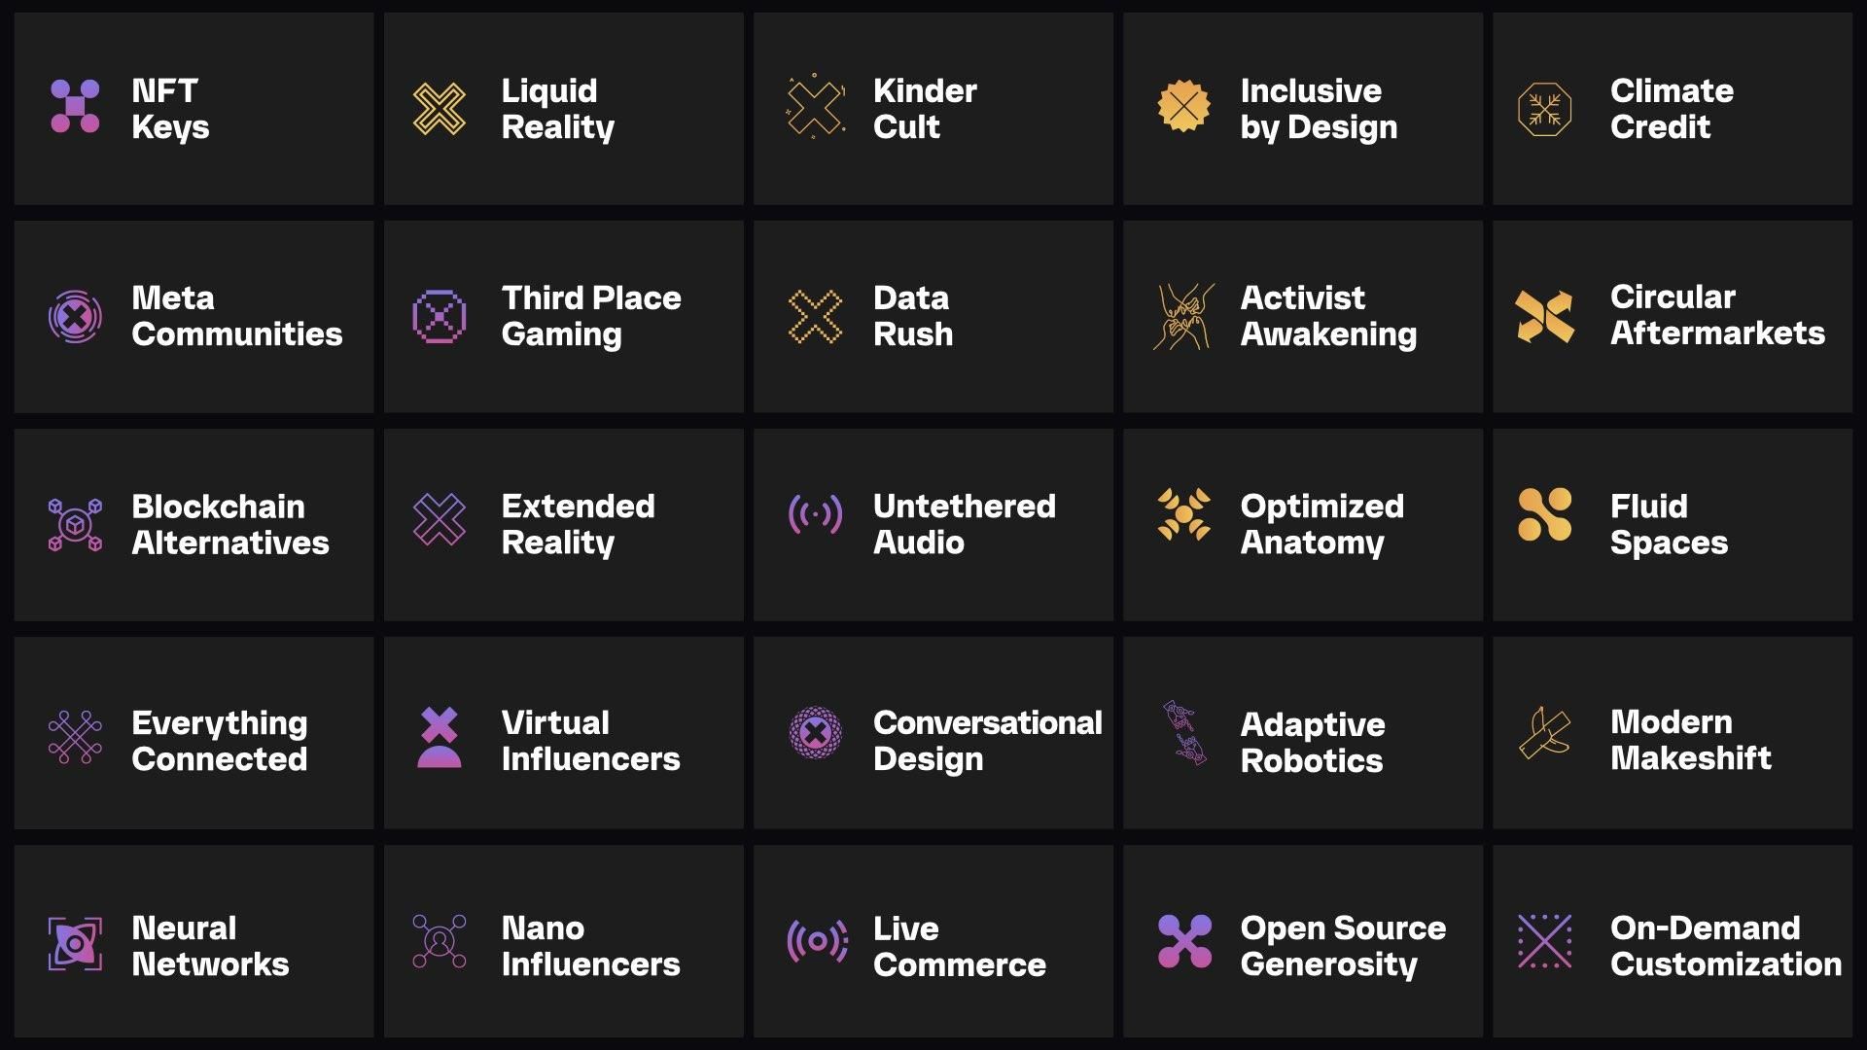Select the Liquid Reality X icon

pyautogui.click(x=440, y=108)
